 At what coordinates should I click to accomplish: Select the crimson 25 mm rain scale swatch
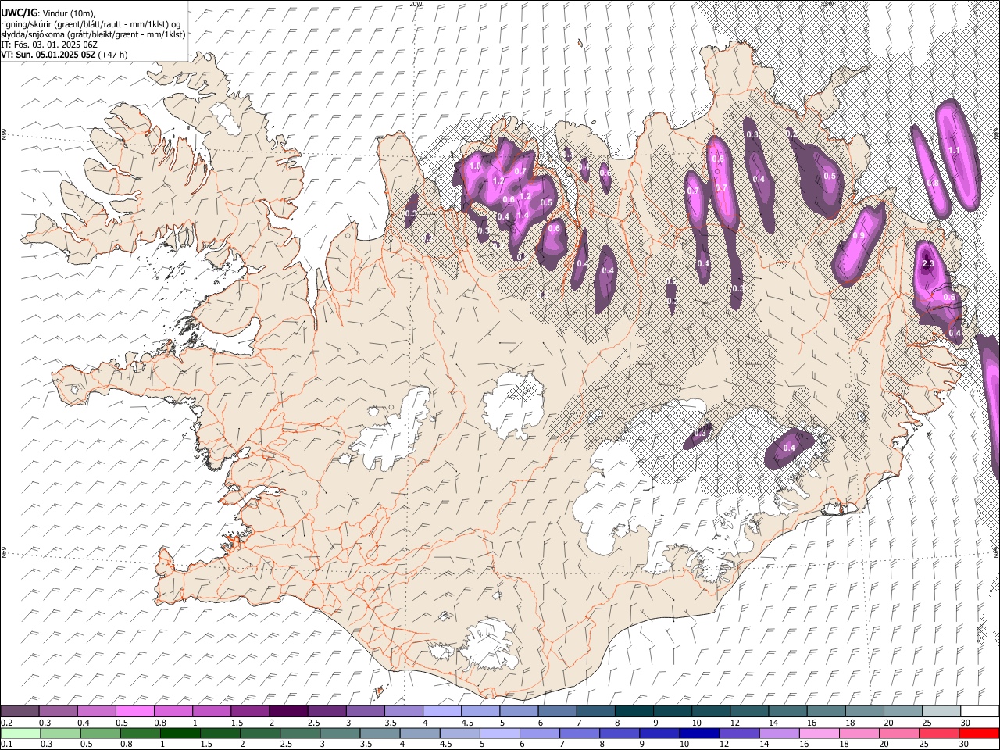coord(939,733)
